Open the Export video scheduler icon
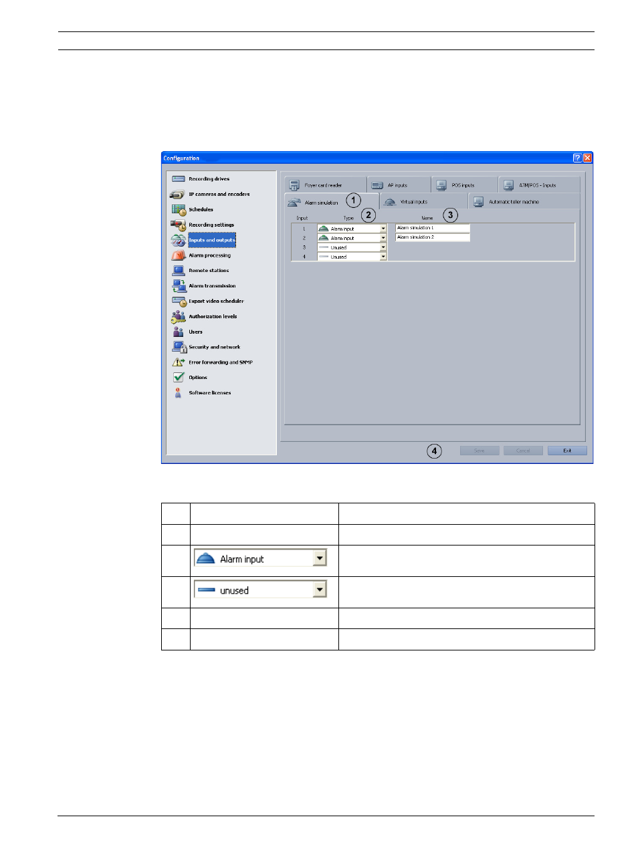This screenshot has width=638, height=851. click(179, 301)
